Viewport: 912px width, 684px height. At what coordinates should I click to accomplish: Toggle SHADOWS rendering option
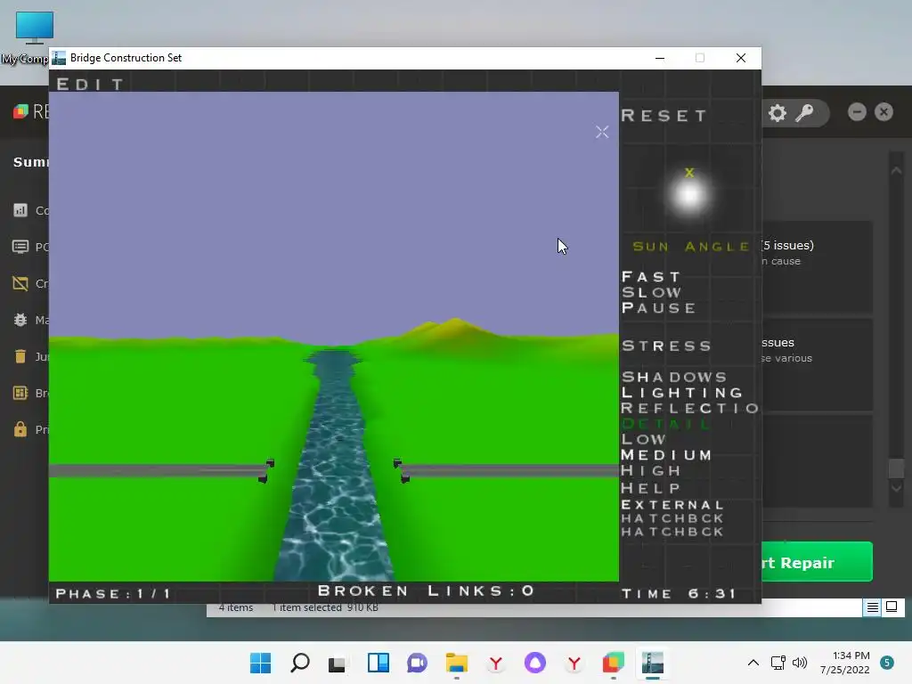(x=674, y=377)
